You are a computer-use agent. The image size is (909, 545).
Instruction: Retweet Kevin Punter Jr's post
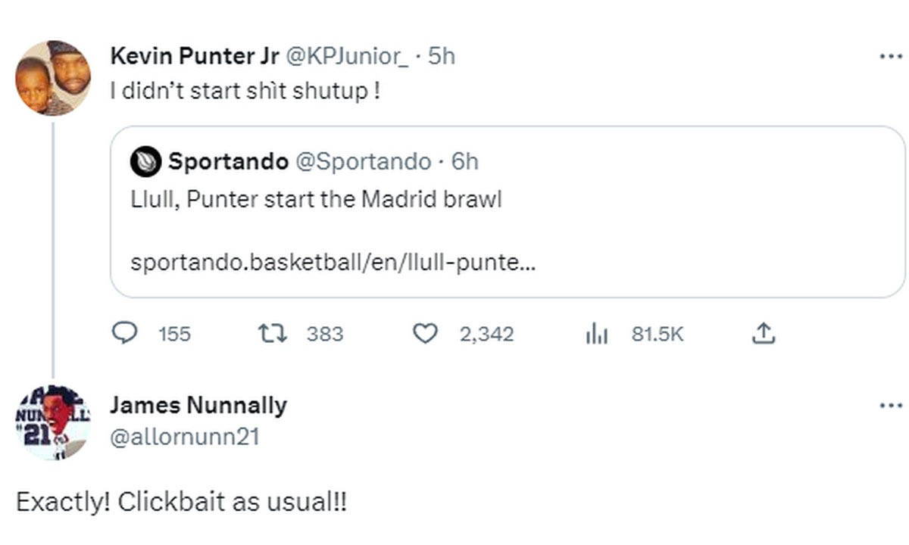tap(270, 333)
